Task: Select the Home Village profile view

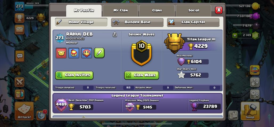Action: [81, 22]
